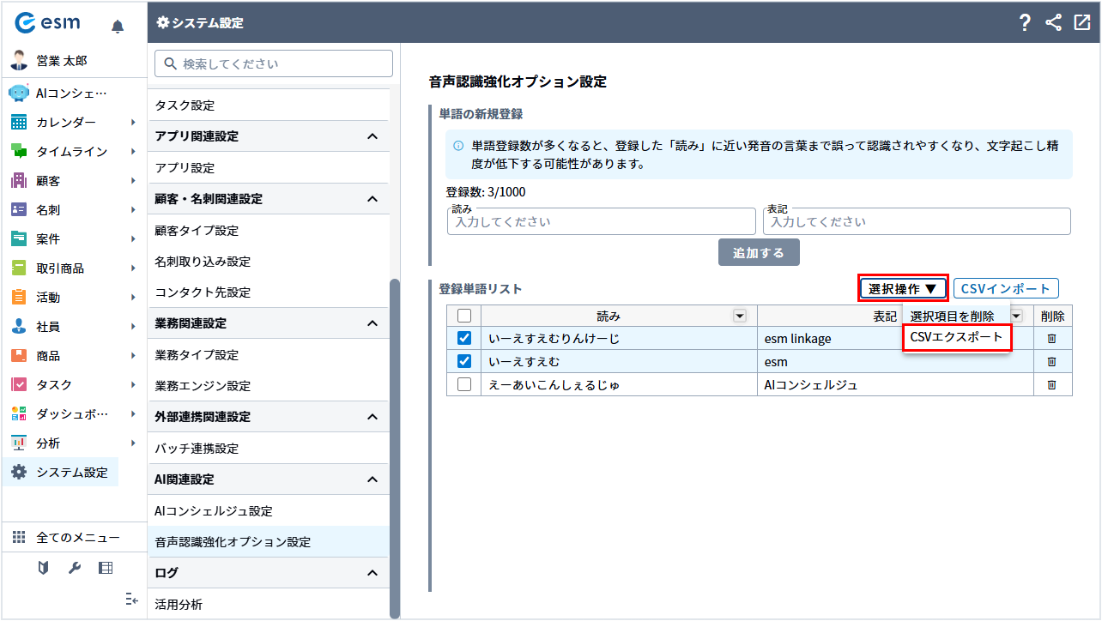
Task: Delete the esm linkage row with trash icon
Action: pyautogui.click(x=1052, y=339)
